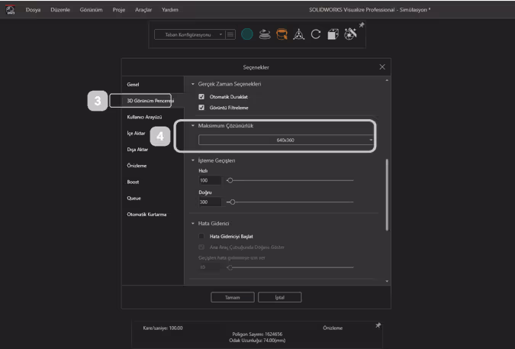Select the İçe Aktar category
Screen dimensions: 515x349
point(136,133)
